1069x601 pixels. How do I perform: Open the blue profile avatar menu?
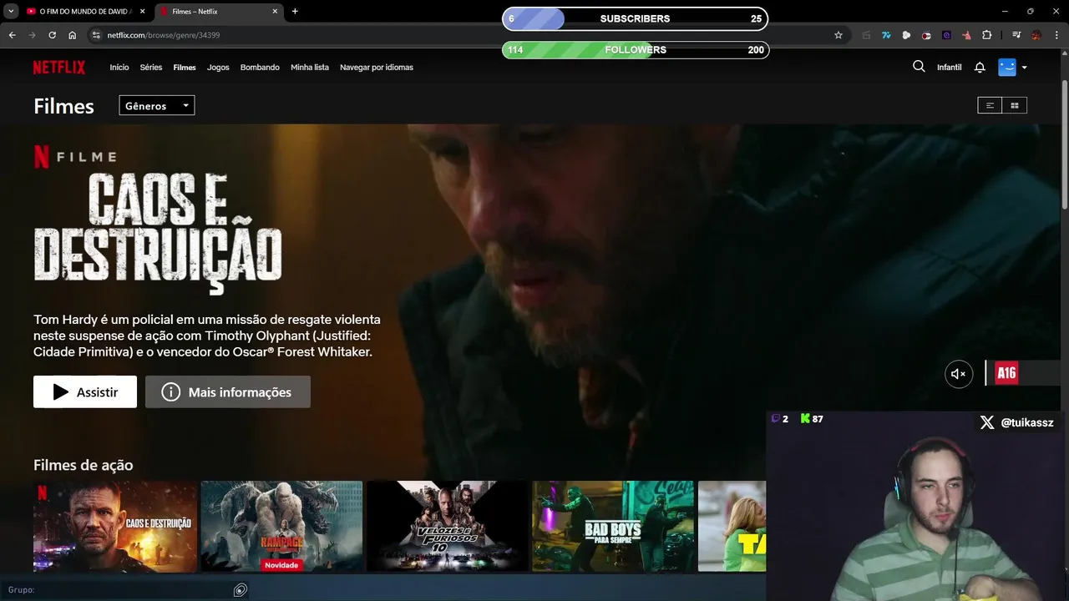point(1007,67)
